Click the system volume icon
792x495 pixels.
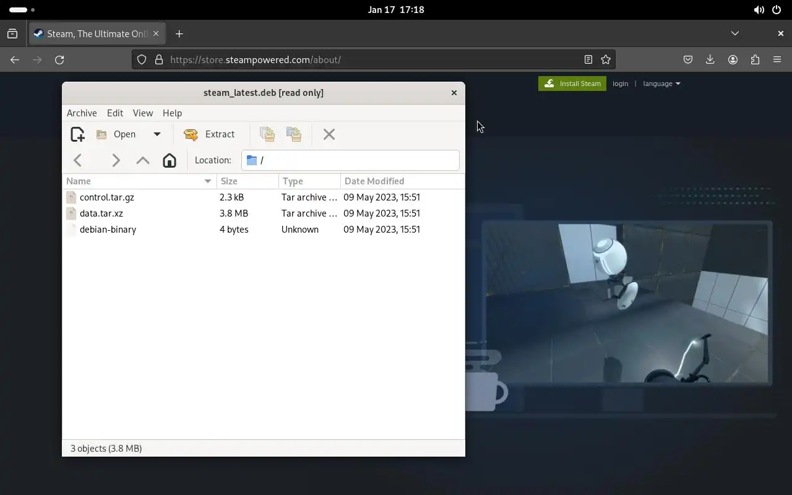[759, 10]
